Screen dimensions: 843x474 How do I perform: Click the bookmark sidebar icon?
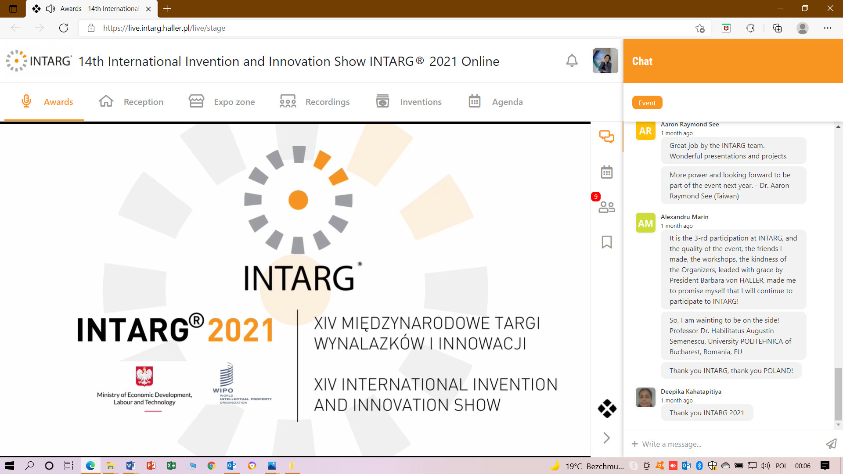point(607,242)
